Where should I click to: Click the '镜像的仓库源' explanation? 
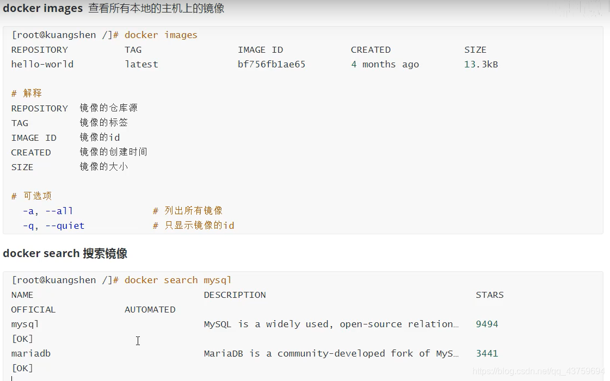(108, 108)
